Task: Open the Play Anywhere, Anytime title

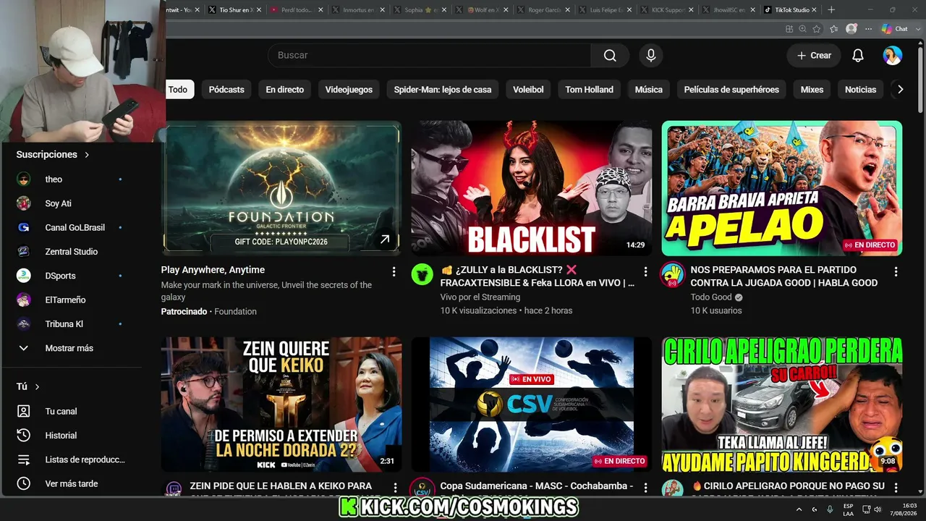Action: [x=213, y=270]
